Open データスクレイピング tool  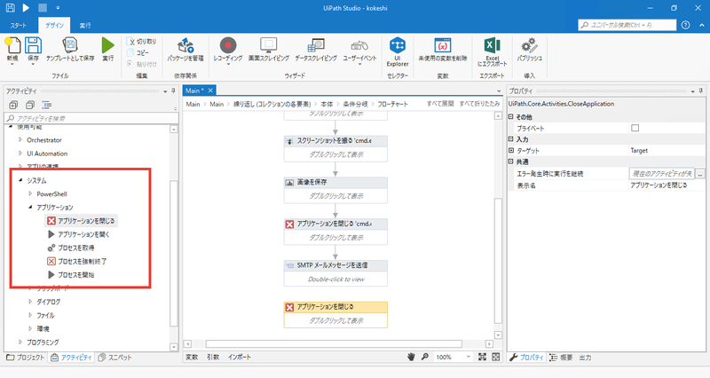(x=316, y=46)
